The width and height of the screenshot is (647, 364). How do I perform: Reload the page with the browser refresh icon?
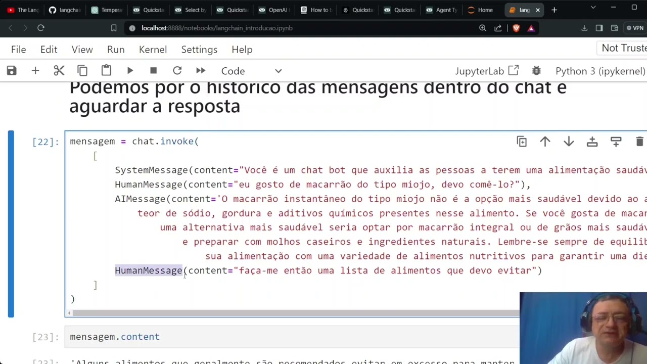click(x=41, y=28)
